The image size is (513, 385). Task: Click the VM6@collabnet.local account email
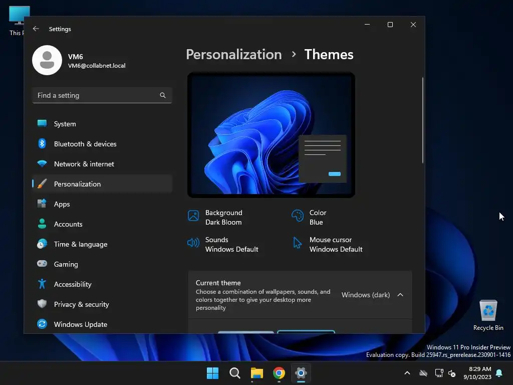tap(97, 66)
